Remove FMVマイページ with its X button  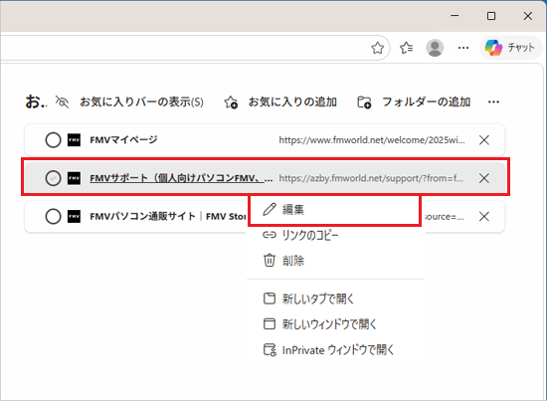point(484,140)
